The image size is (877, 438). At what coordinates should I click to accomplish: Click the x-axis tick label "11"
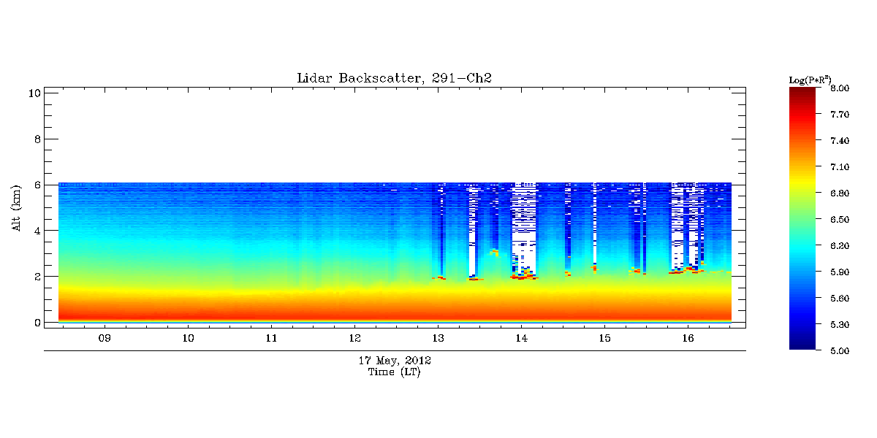pos(272,339)
